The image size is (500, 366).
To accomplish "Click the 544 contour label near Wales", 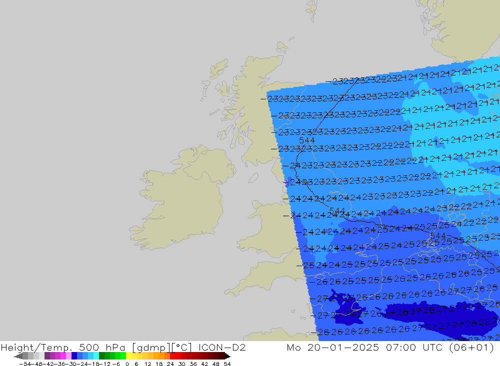I will [x=337, y=211].
